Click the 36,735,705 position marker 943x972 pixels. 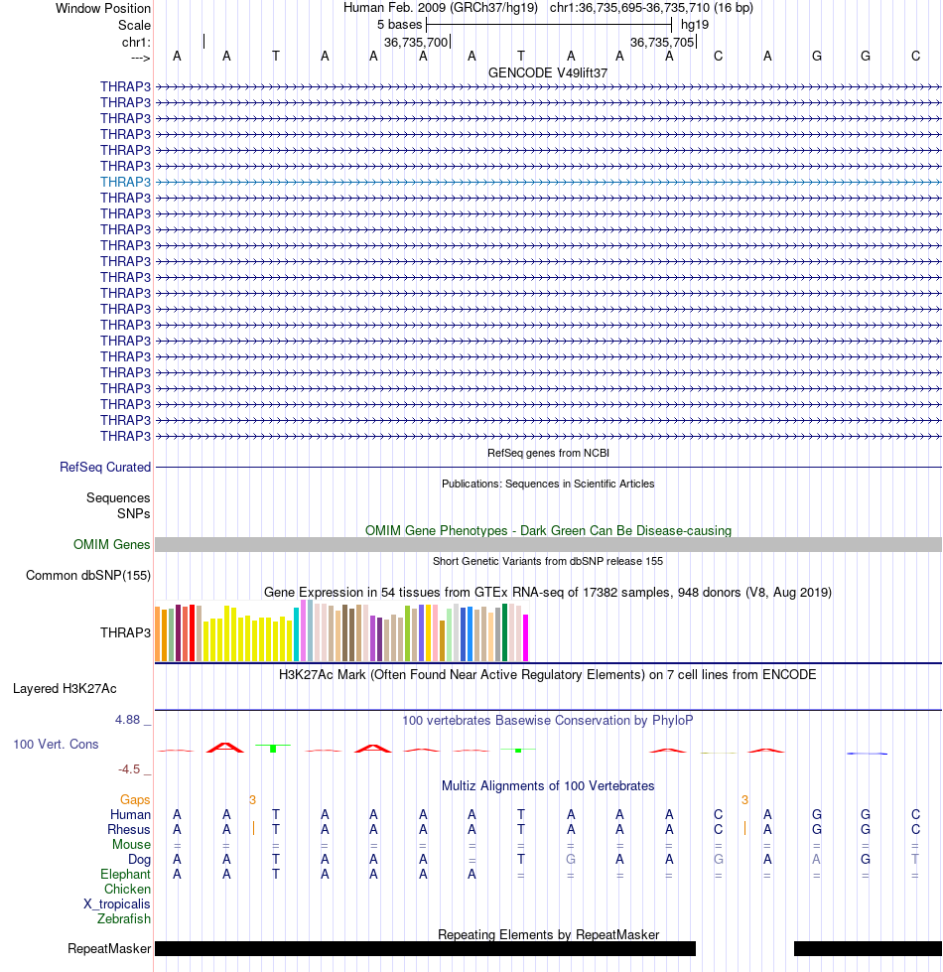click(662, 42)
